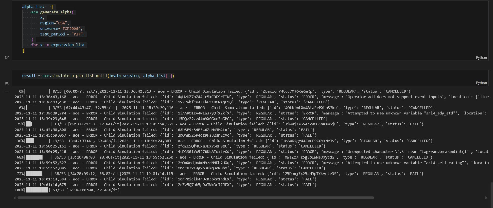Click the "TOP3000" universe string

71,29
